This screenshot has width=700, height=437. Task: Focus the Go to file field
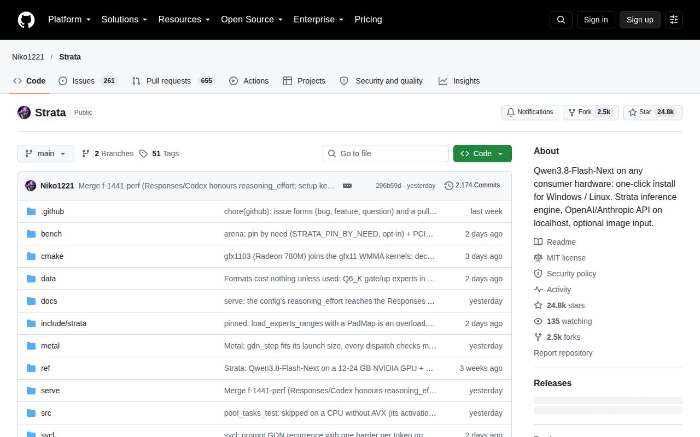[386, 153]
